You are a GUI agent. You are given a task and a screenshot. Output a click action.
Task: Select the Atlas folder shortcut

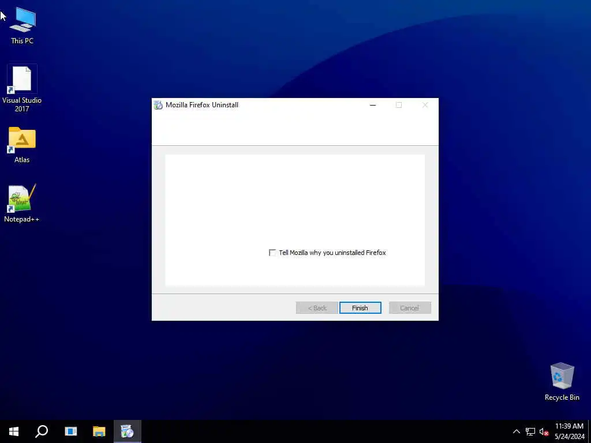pos(22,145)
